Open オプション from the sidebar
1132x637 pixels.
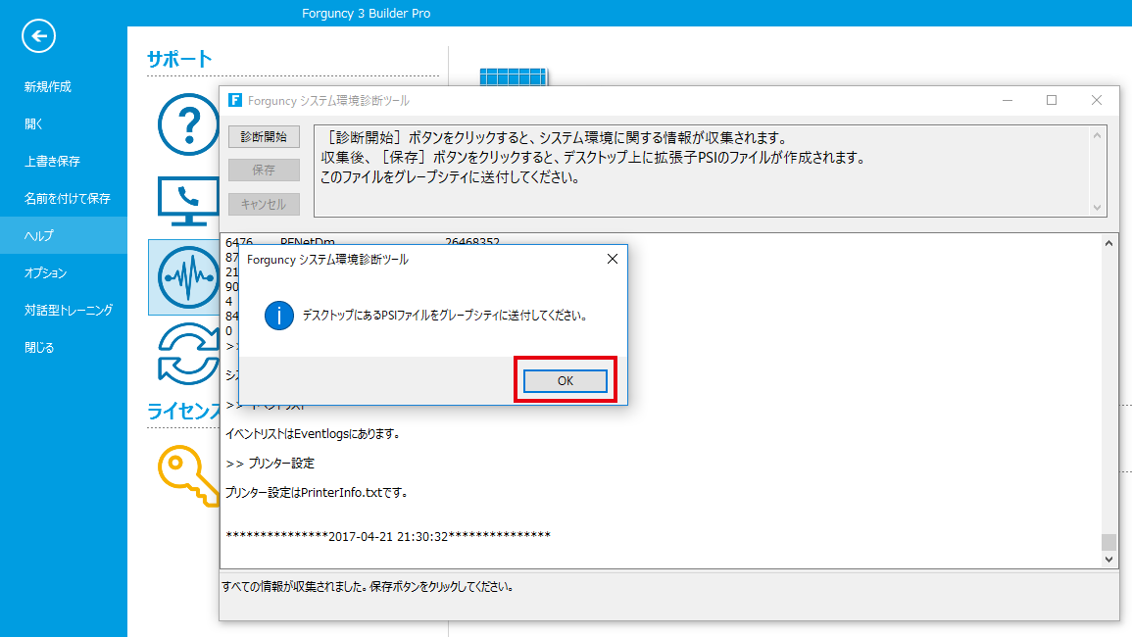point(45,273)
